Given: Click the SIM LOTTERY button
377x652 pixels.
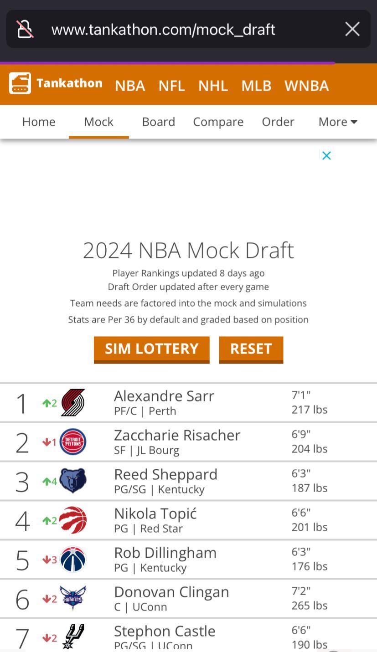Looking at the screenshot, I should point(152,349).
